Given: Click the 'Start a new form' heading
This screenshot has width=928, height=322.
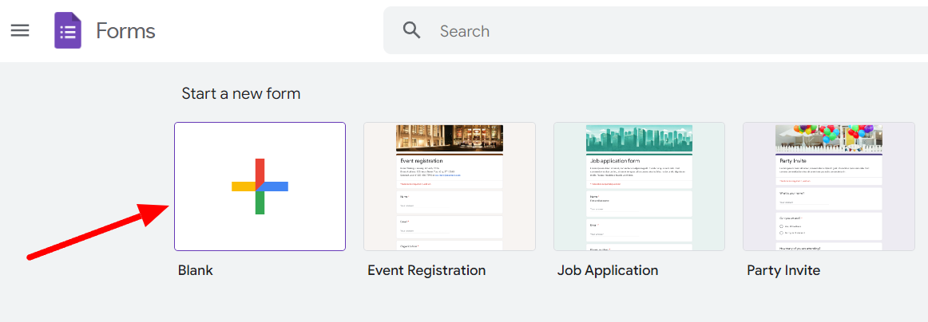Looking at the screenshot, I should (x=241, y=93).
